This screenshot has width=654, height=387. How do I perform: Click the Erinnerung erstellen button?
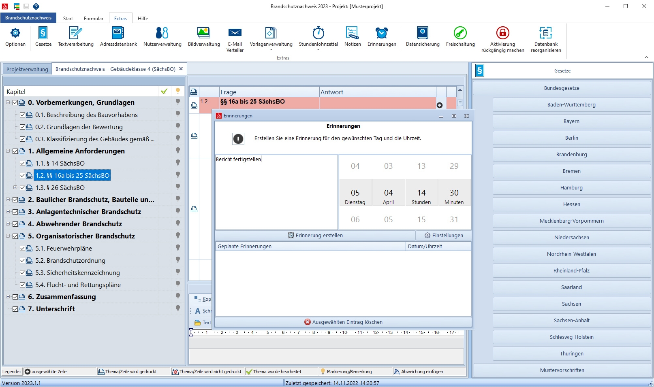click(315, 236)
